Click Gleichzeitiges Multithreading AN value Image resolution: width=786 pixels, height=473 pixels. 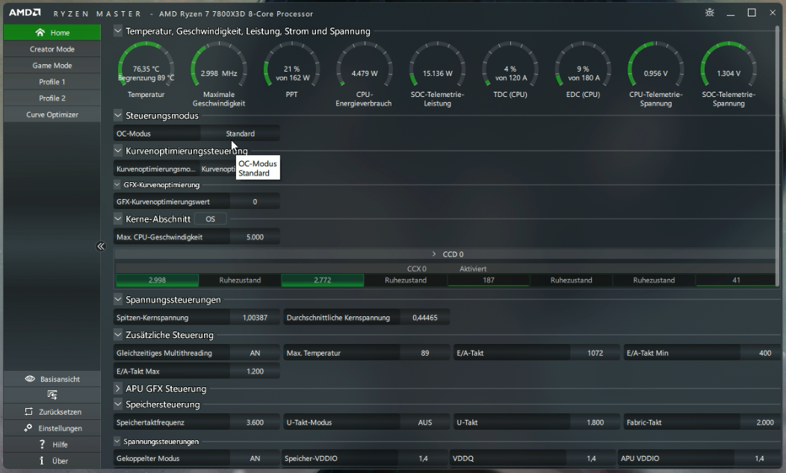tap(255, 353)
